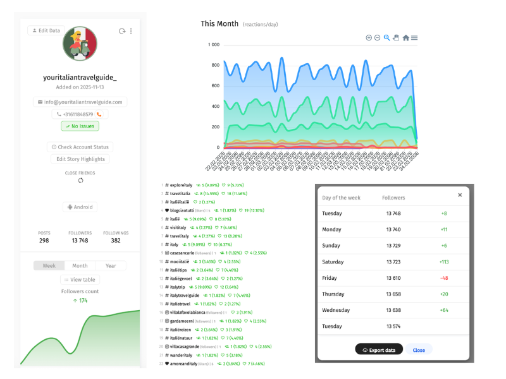Viewport: 506px width, 379px height.
Task: Click the Android platform icon
Action: pyautogui.click(x=71, y=207)
